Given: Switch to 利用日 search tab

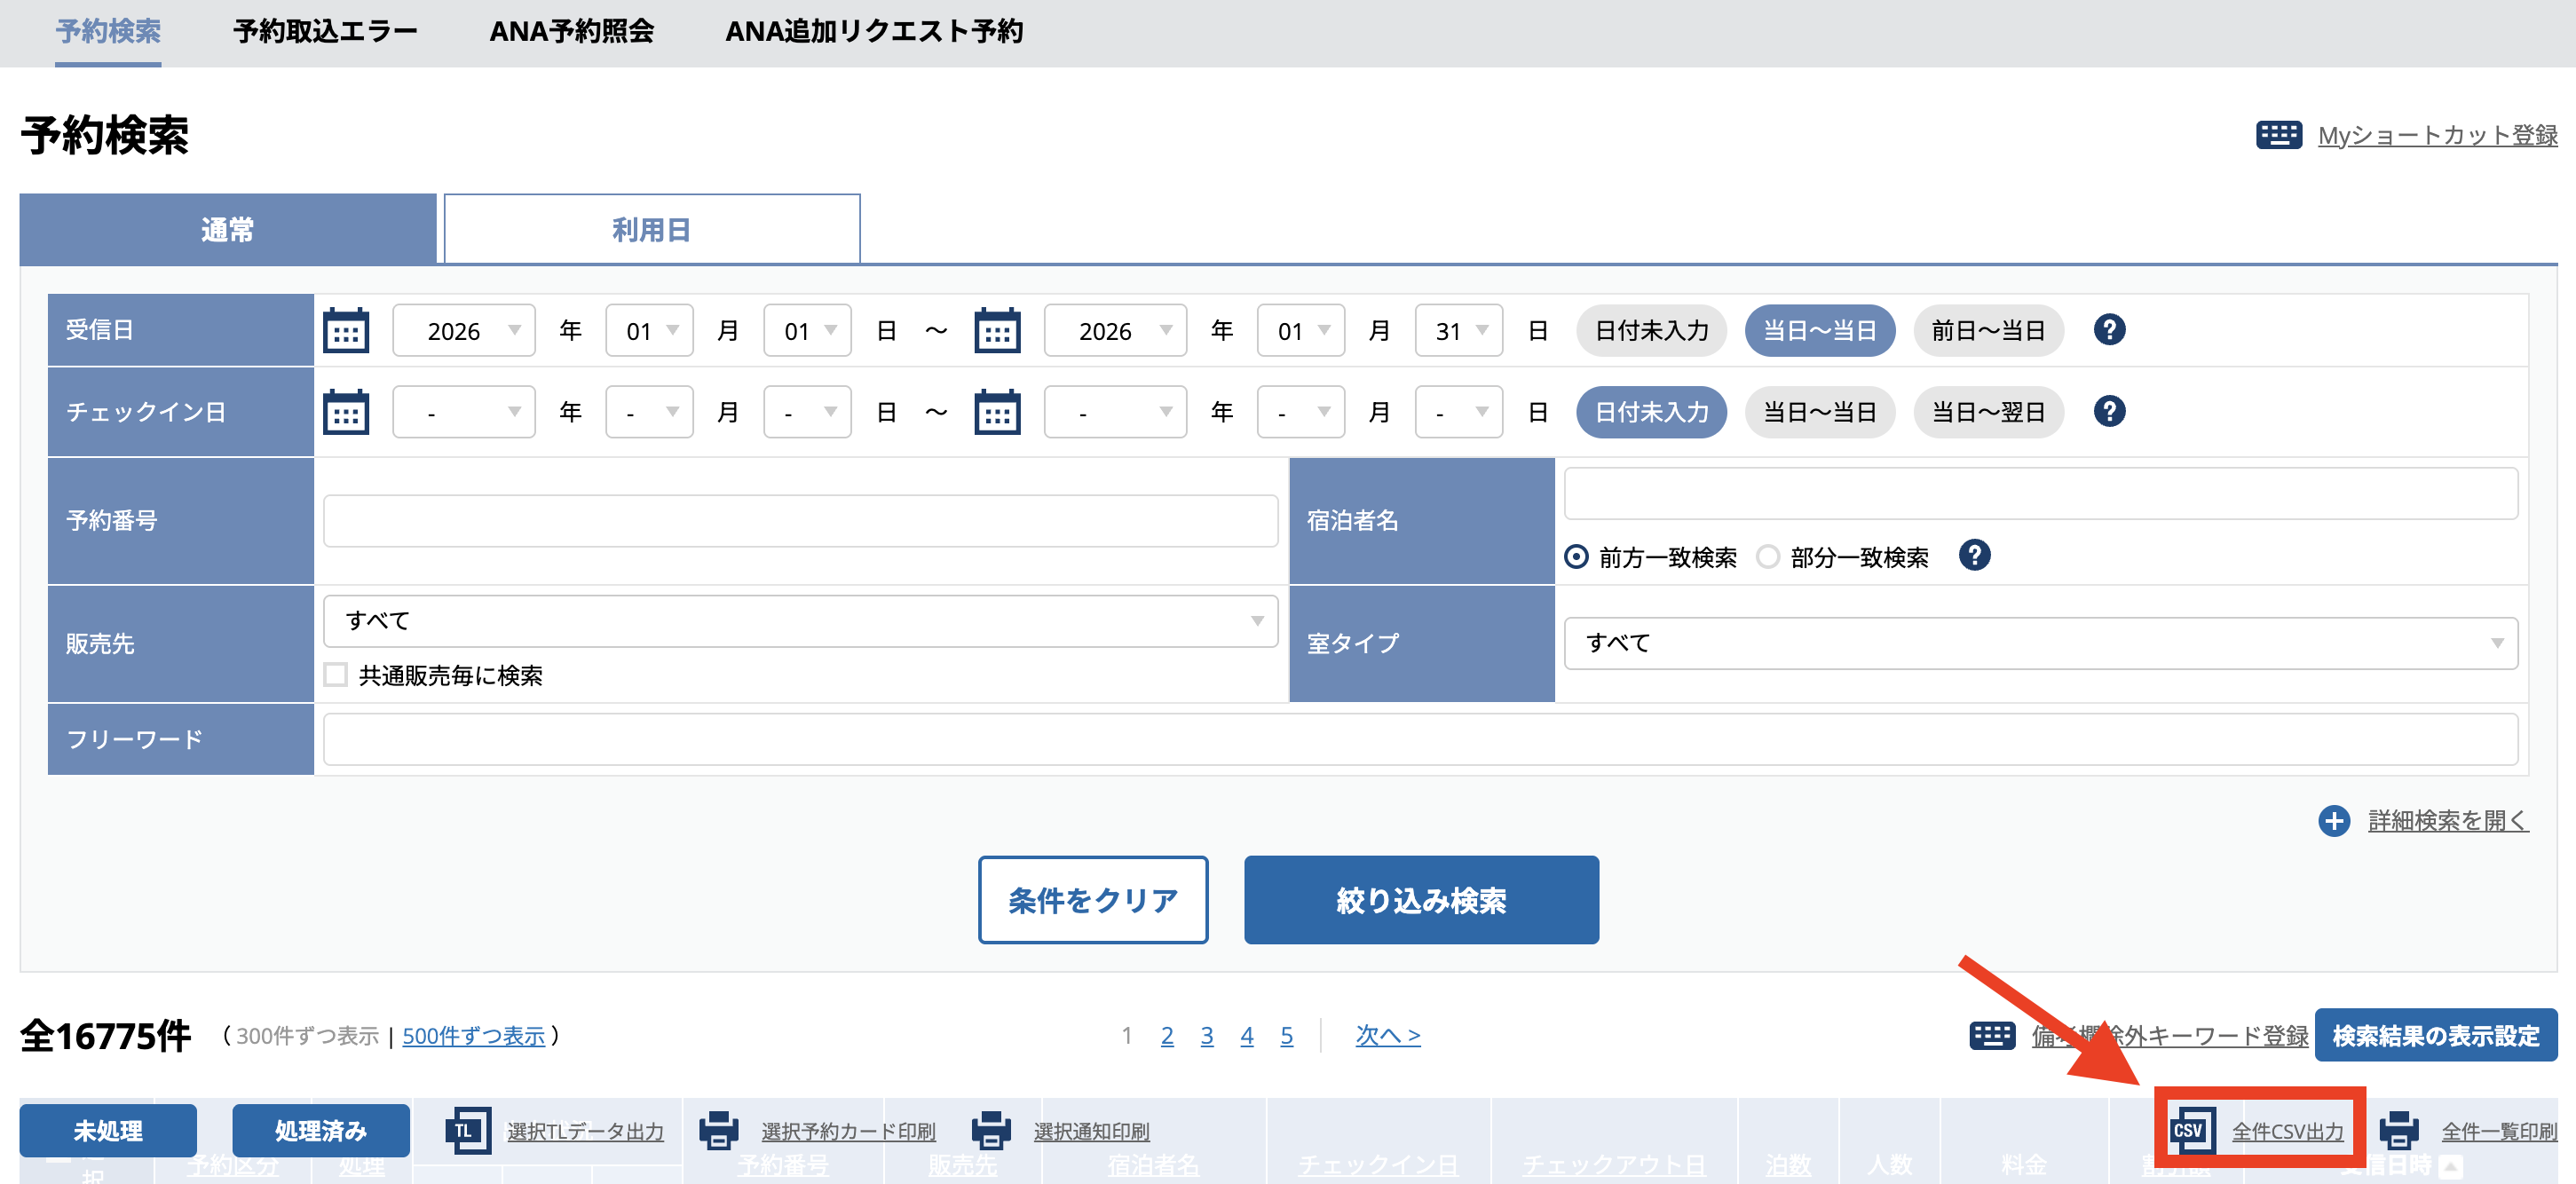Looking at the screenshot, I should click(x=651, y=230).
